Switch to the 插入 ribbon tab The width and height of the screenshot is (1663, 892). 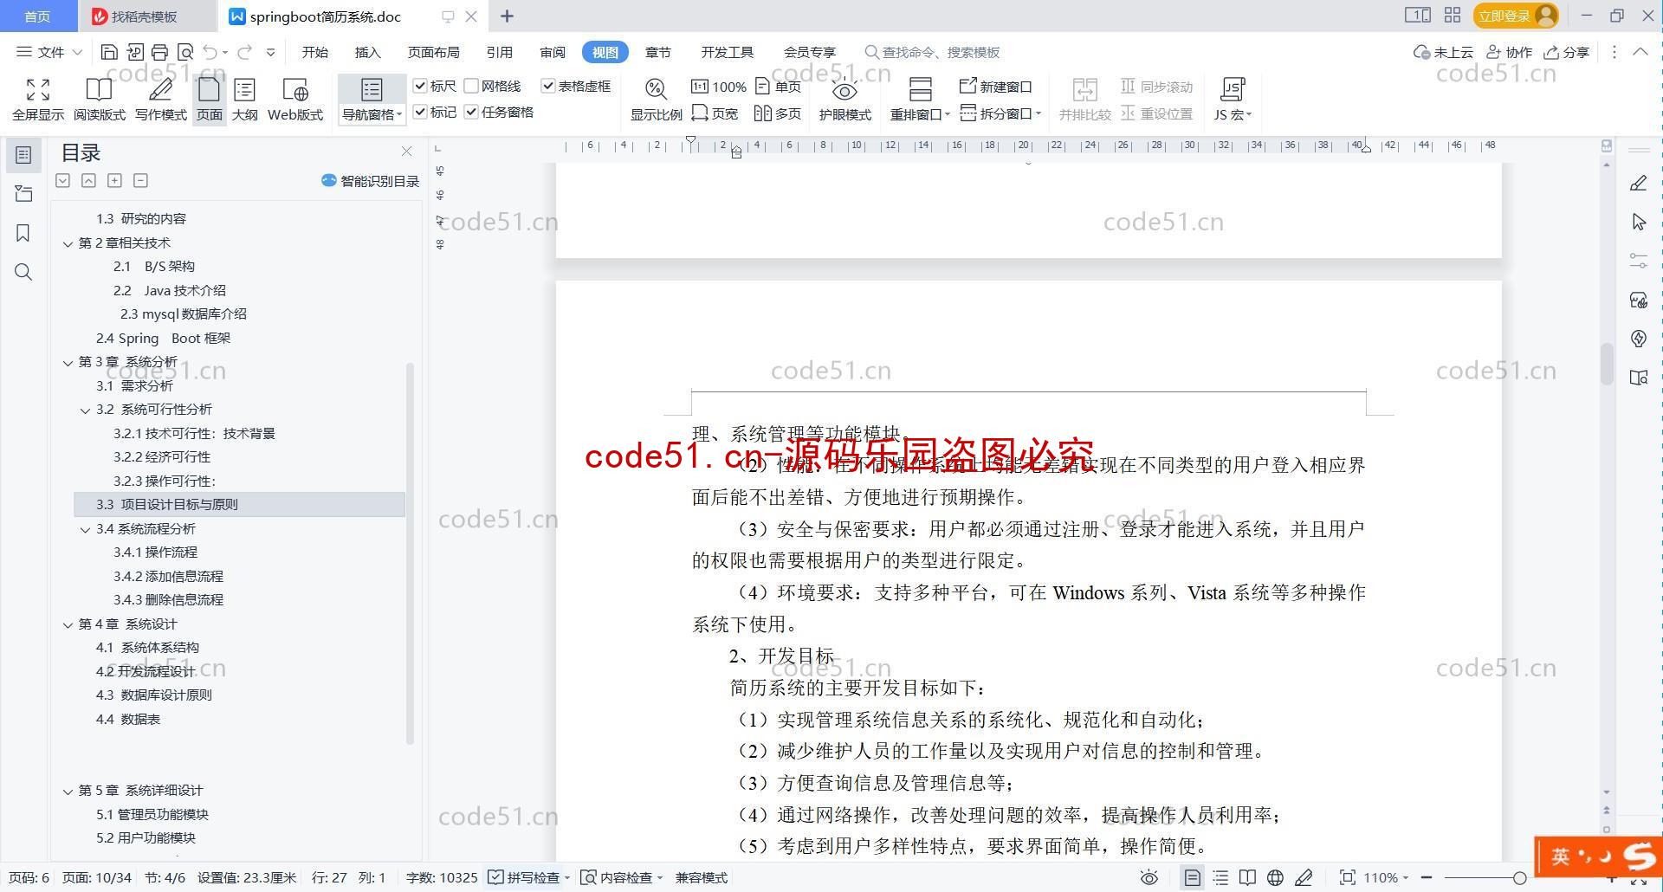(367, 52)
